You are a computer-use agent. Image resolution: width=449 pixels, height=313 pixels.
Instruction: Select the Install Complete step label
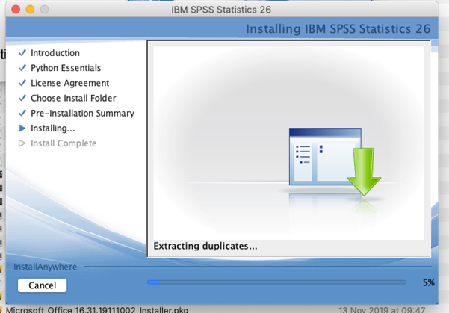click(64, 143)
